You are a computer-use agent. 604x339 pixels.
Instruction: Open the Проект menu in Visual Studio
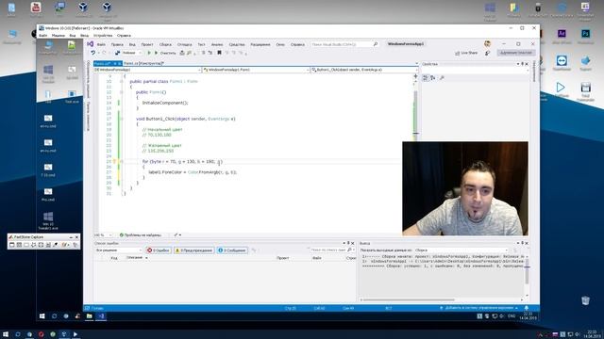[147, 44]
